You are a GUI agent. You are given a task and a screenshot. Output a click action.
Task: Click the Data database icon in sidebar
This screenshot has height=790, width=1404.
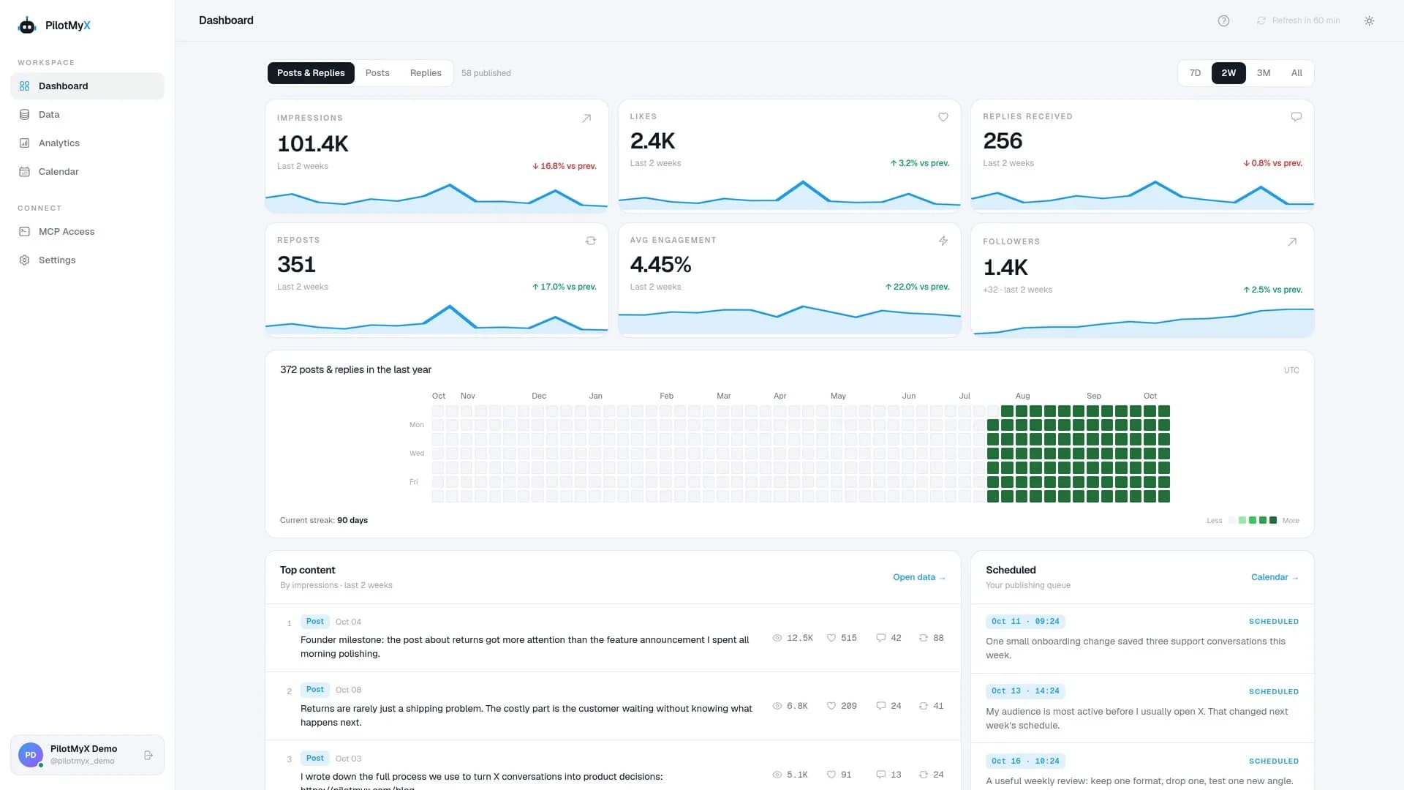tap(25, 115)
